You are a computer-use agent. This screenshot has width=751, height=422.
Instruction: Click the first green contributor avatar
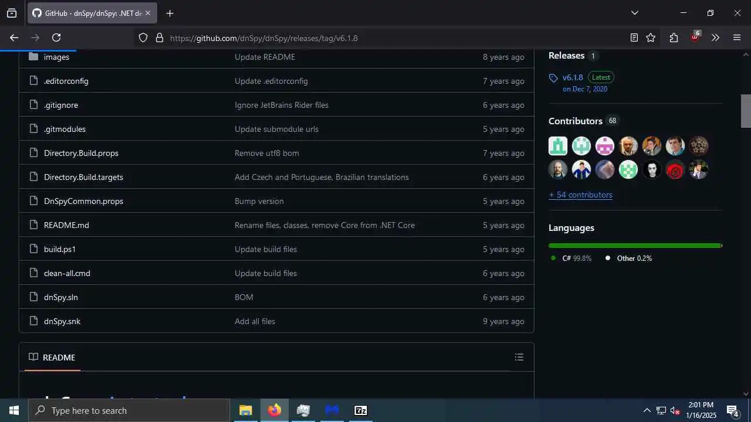[x=558, y=146]
